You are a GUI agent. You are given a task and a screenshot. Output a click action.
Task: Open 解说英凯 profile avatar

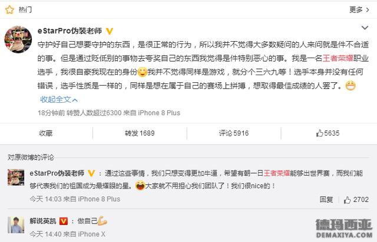coord(16,225)
